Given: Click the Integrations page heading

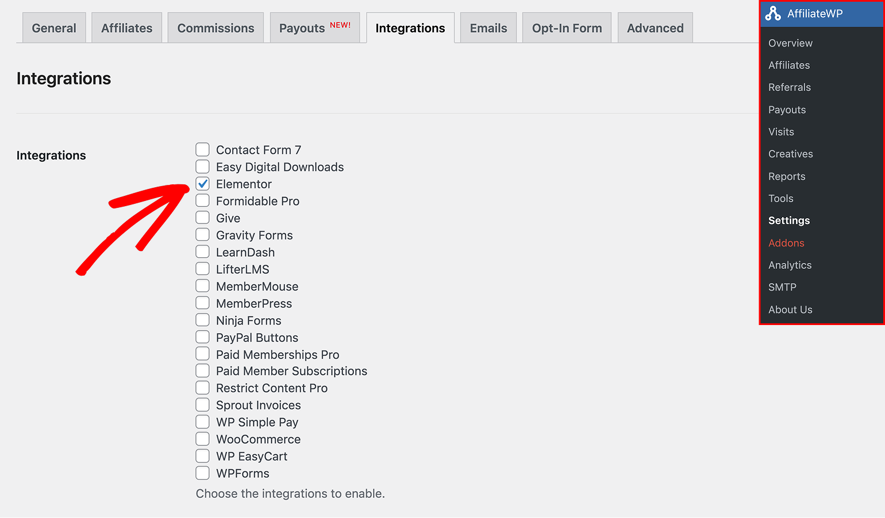Looking at the screenshot, I should tap(64, 79).
